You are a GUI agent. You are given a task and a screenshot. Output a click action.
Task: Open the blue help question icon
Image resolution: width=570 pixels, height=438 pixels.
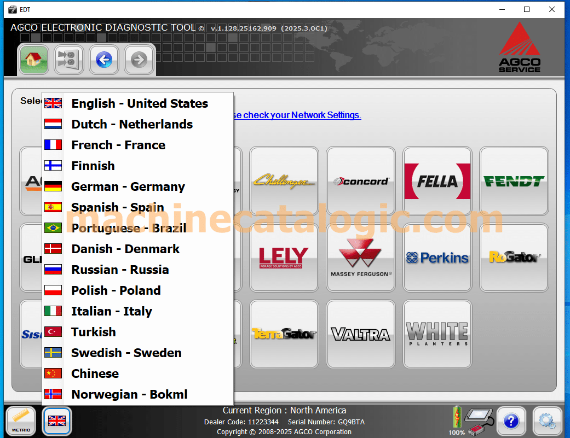coord(511,421)
